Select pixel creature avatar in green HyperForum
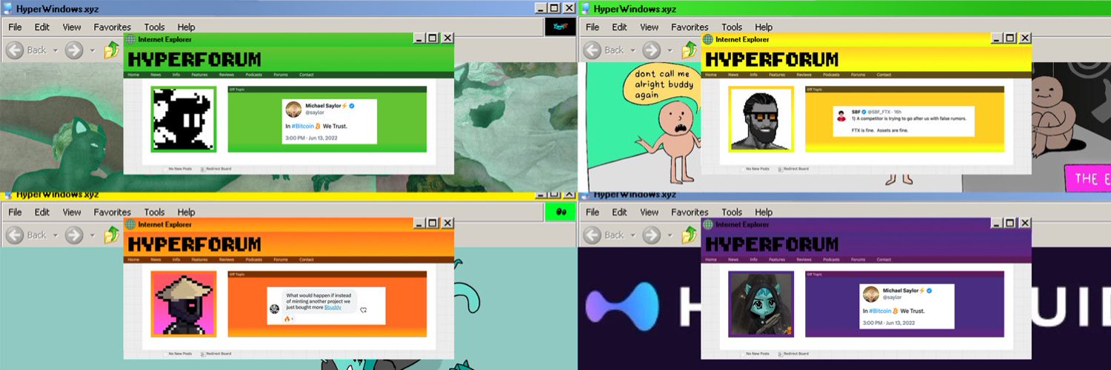Screen dimensions: 1111x370 coord(184,119)
